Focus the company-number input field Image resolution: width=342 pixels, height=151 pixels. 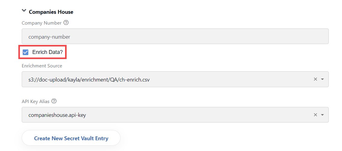[175, 36]
